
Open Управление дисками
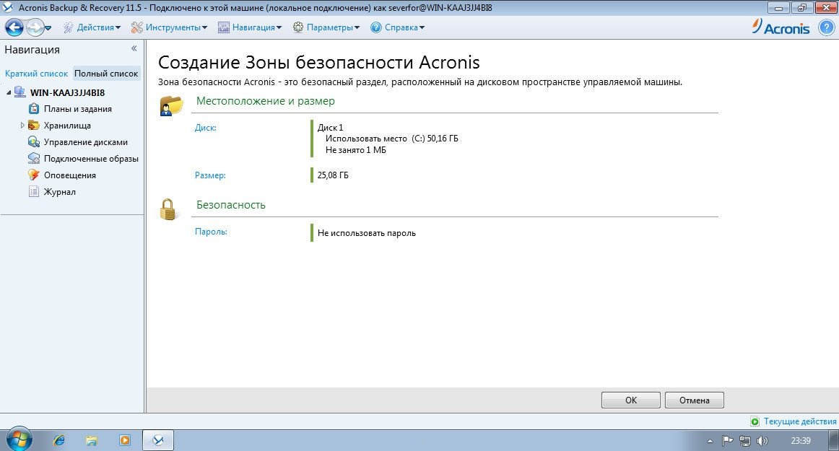pos(86,141)
